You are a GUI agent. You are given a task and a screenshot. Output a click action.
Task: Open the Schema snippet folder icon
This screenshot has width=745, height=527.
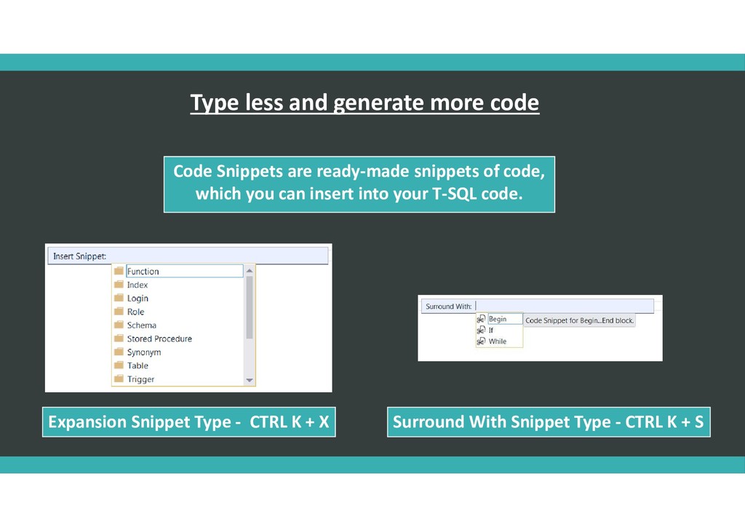[119, 325]
